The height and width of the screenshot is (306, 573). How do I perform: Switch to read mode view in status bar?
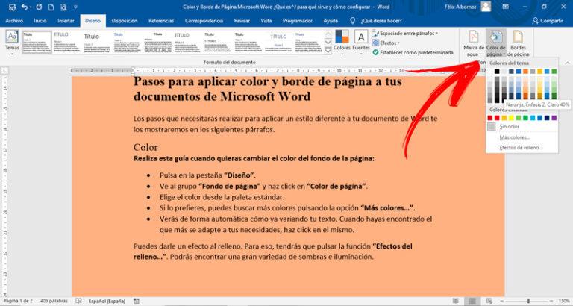pos(455,301)
